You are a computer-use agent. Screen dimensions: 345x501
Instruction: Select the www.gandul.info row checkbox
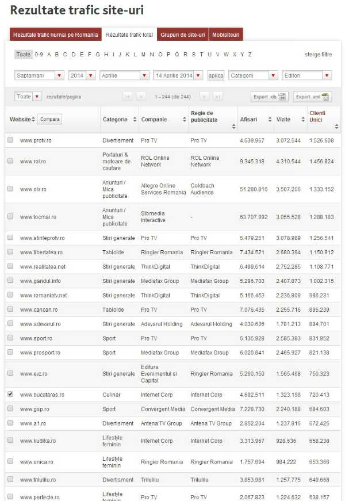pos(10,281)
